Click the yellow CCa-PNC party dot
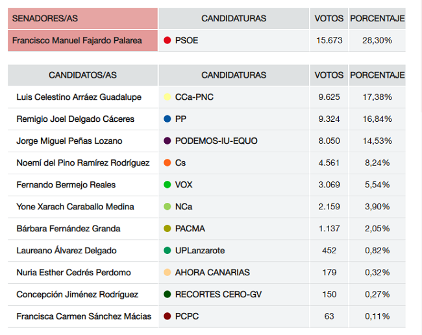The height and width of the screenshot is (335, 422). 168,97
